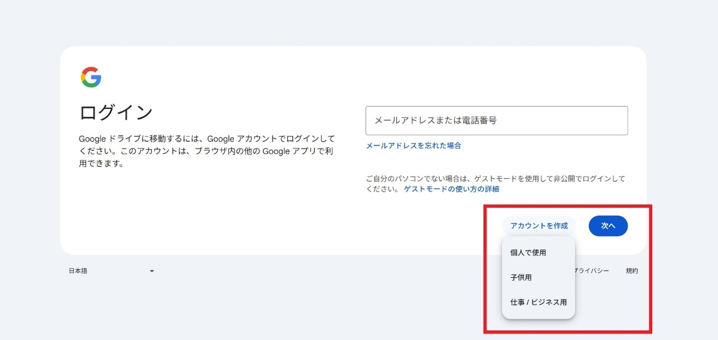Open the プライバシー footer link
The height and width of the screenshot is (340, 718).
coord(592,271)
